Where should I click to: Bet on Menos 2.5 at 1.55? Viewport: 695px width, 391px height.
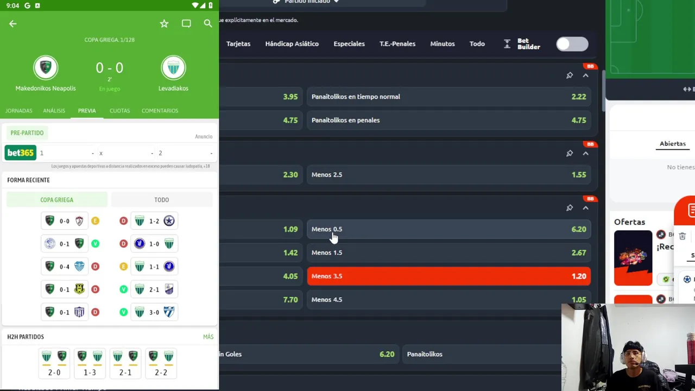[x=449, y=175]
